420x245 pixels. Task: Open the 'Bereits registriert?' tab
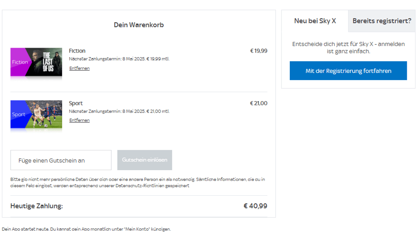coord(382,21)
